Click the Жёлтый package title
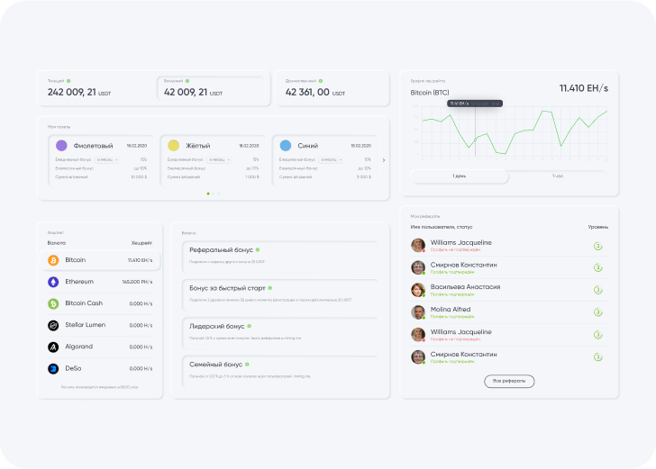The height and width of the screenshot is (469, 656). tap(198, 146)
